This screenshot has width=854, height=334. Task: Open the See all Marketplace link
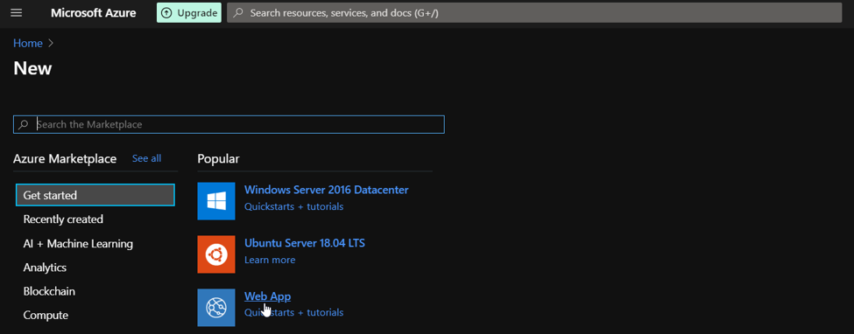[x=146, y=158]
